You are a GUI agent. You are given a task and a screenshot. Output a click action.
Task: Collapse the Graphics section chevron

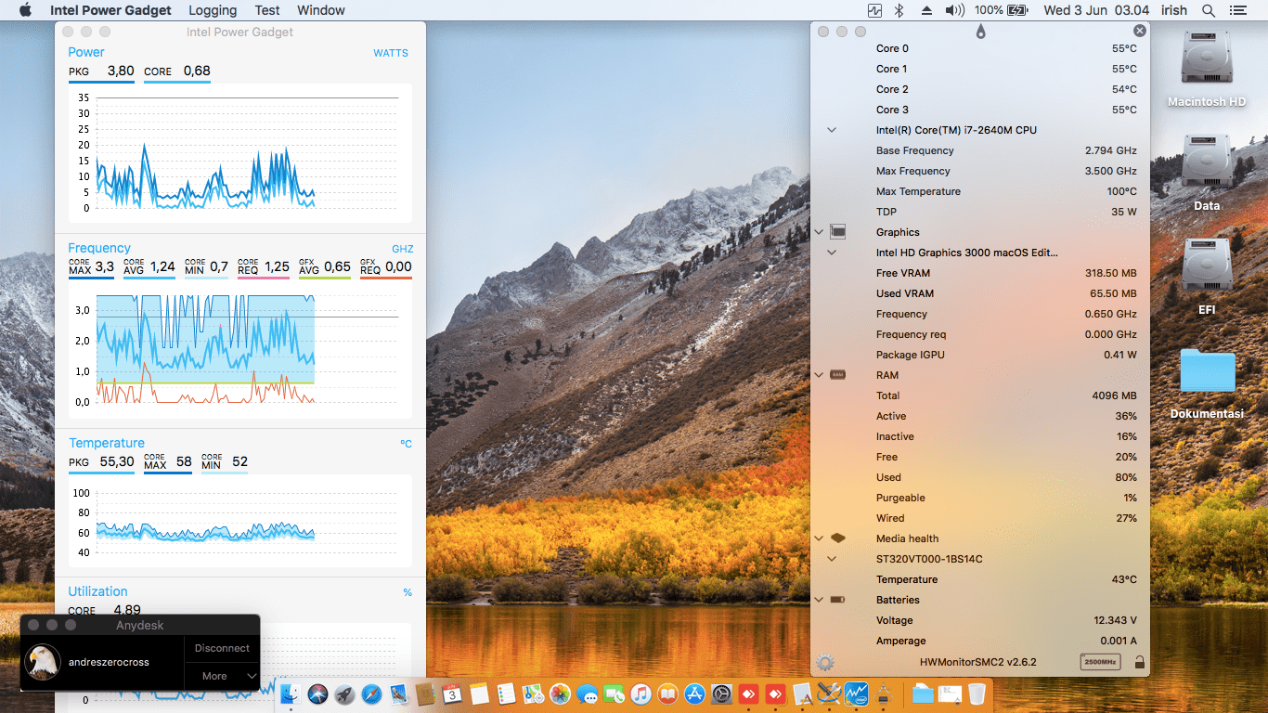819,232
